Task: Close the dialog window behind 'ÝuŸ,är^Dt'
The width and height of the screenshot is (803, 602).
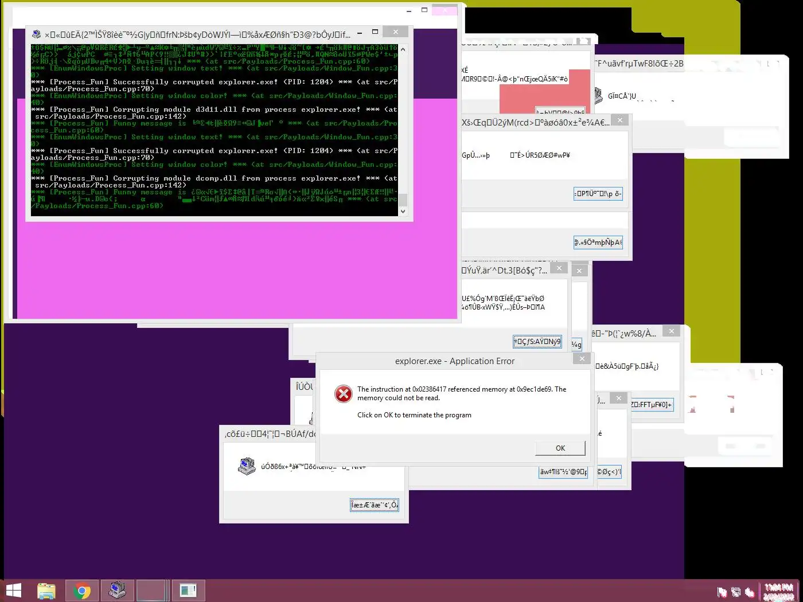Action: click(x=579, y=271)
